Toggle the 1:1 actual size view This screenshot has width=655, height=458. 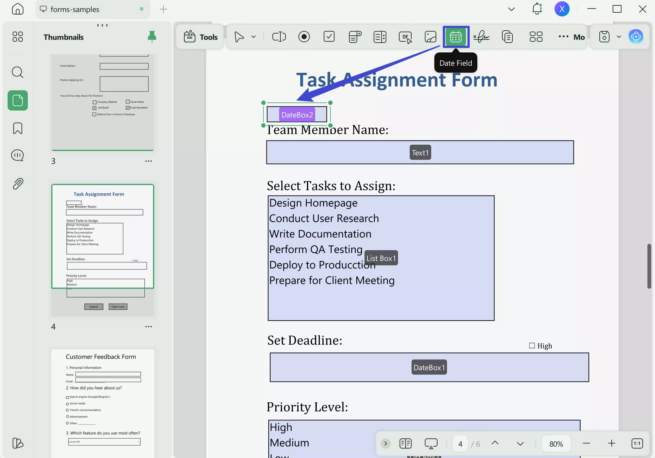click(x=637, y=443)
